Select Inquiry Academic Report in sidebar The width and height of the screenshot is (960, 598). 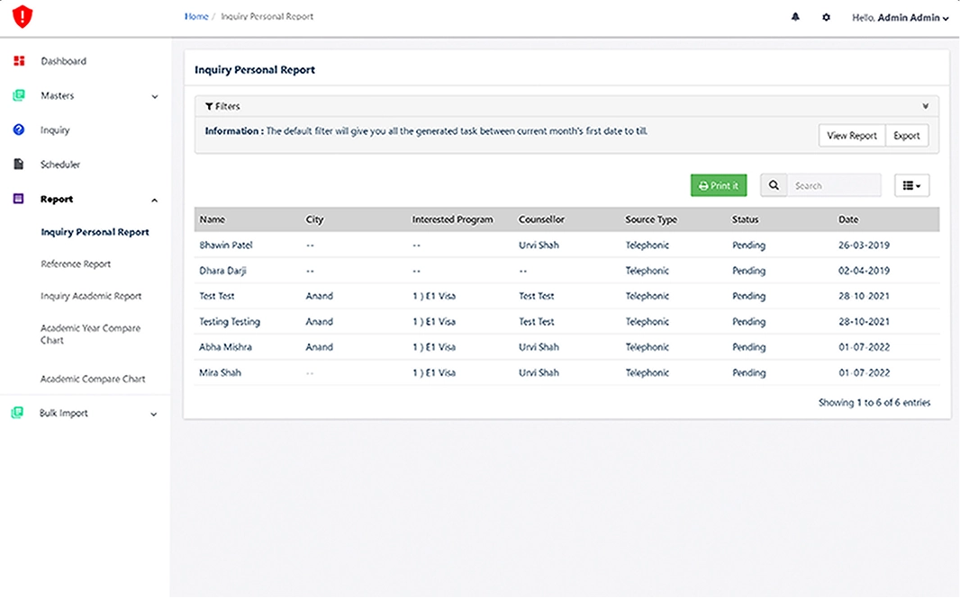91,296
